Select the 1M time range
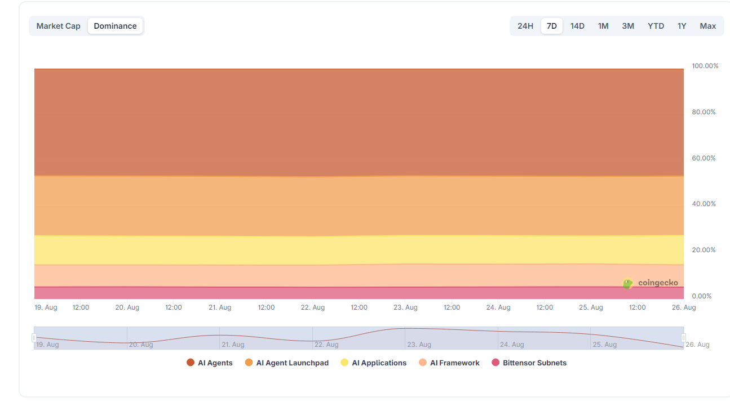 603,25
